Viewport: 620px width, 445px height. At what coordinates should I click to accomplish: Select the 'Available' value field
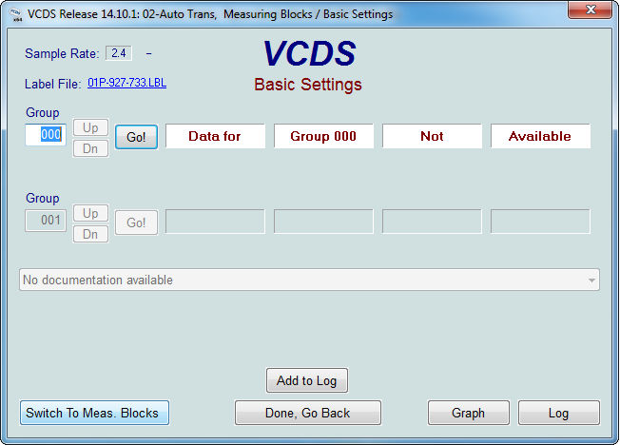pos(540,136)
